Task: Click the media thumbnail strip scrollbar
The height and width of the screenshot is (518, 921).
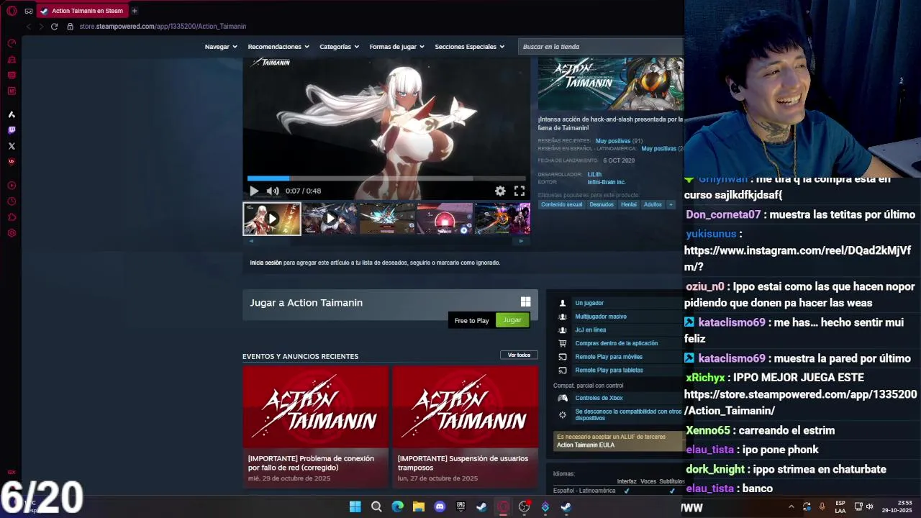Action: [x=386, y=241]
